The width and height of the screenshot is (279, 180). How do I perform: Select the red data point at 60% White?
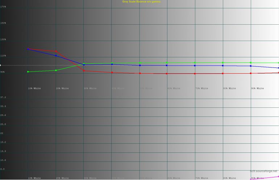click(x=167, y=74)
